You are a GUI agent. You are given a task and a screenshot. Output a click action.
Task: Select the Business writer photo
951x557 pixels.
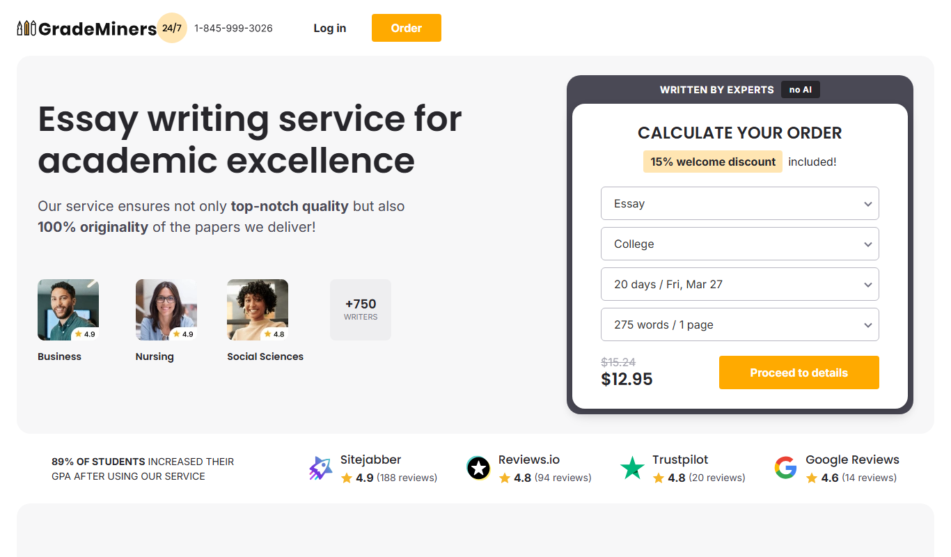tap(68, 310)
